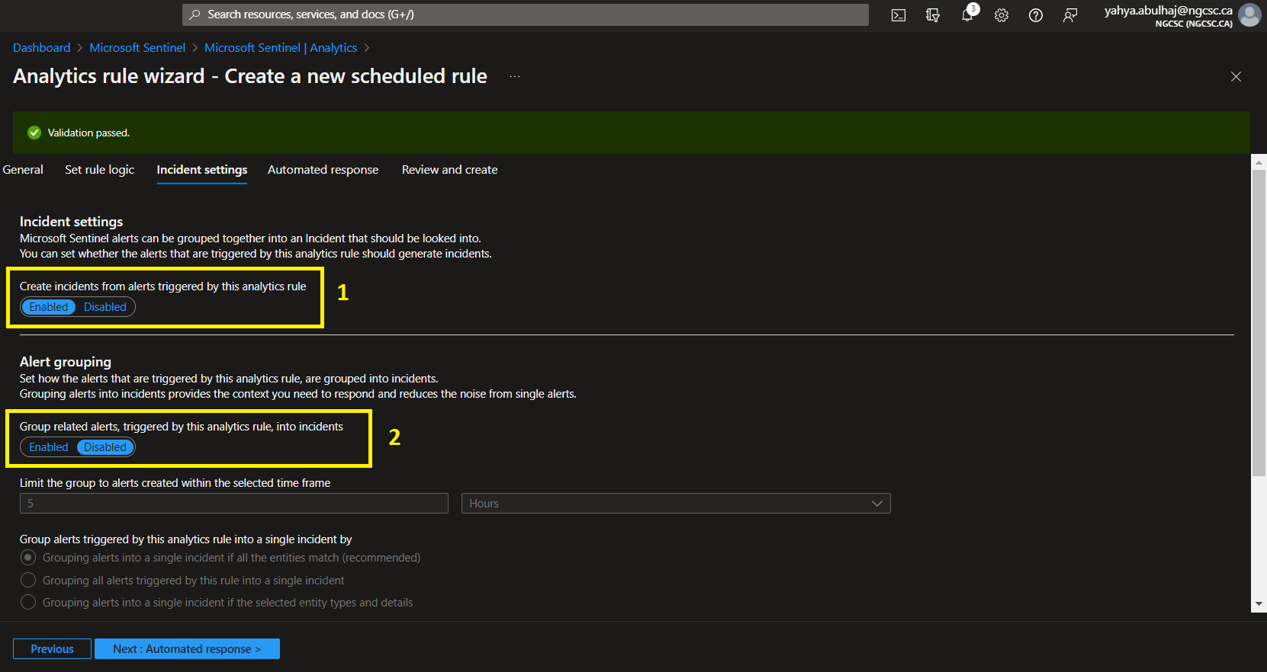Open the Directories and subscriptions filter icon
1267x672 pixels.
[933, 15]
